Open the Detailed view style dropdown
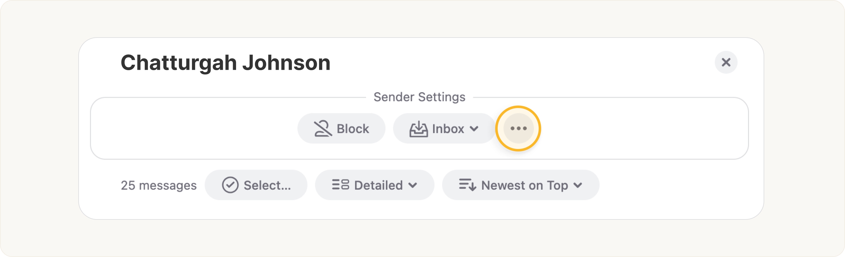The width and height of the screenshot is (845, 257). coord(413,185)
